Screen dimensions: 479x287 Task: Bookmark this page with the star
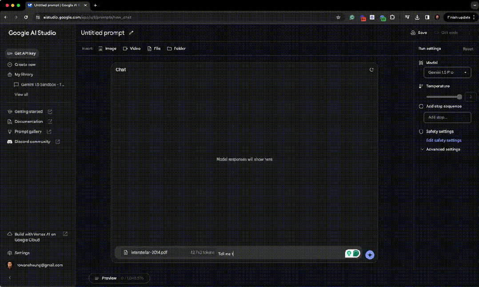338,17
